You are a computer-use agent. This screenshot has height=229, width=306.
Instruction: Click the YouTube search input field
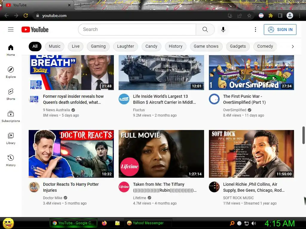click(137, 30)
